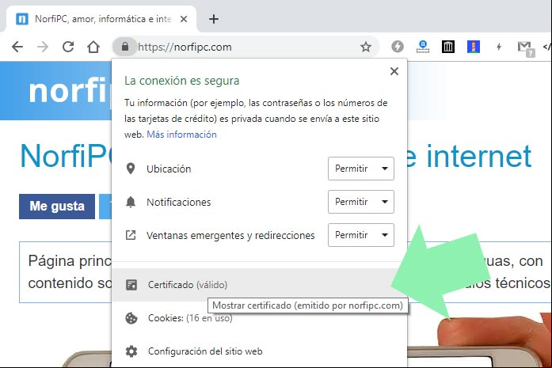Open the black archive building extension icon
Viewport: 552px width, 368px height.
coord(448,47)
